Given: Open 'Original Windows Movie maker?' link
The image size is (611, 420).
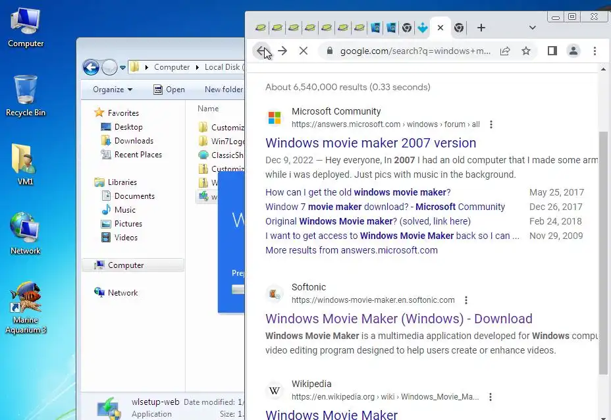Looking at the screenshot, I should (x=368, y=221).
